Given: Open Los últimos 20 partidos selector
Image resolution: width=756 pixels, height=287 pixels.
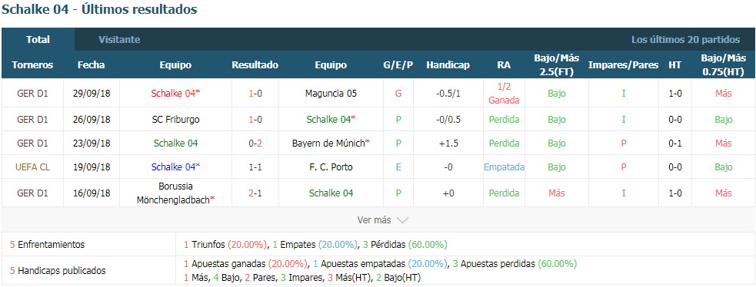Looking at the screenshot, I should coord(685,39).
